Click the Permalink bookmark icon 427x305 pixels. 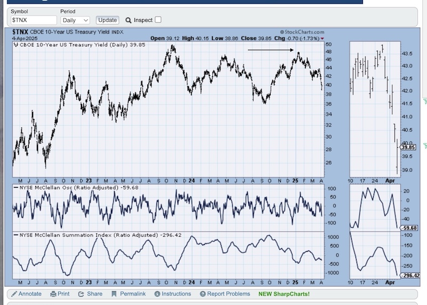click(x=114, y=294)
